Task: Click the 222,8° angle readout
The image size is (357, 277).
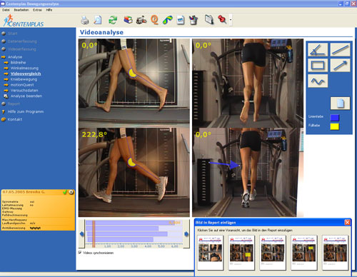Action: pos(94,135)
